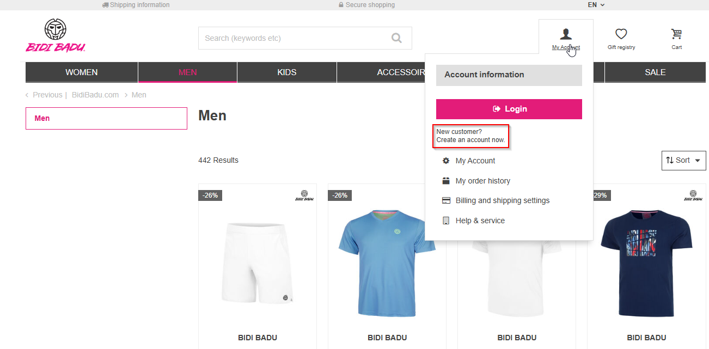Open the My Account person icon
Viewport: 709px width, 349px height.
(x=566, y=34)
